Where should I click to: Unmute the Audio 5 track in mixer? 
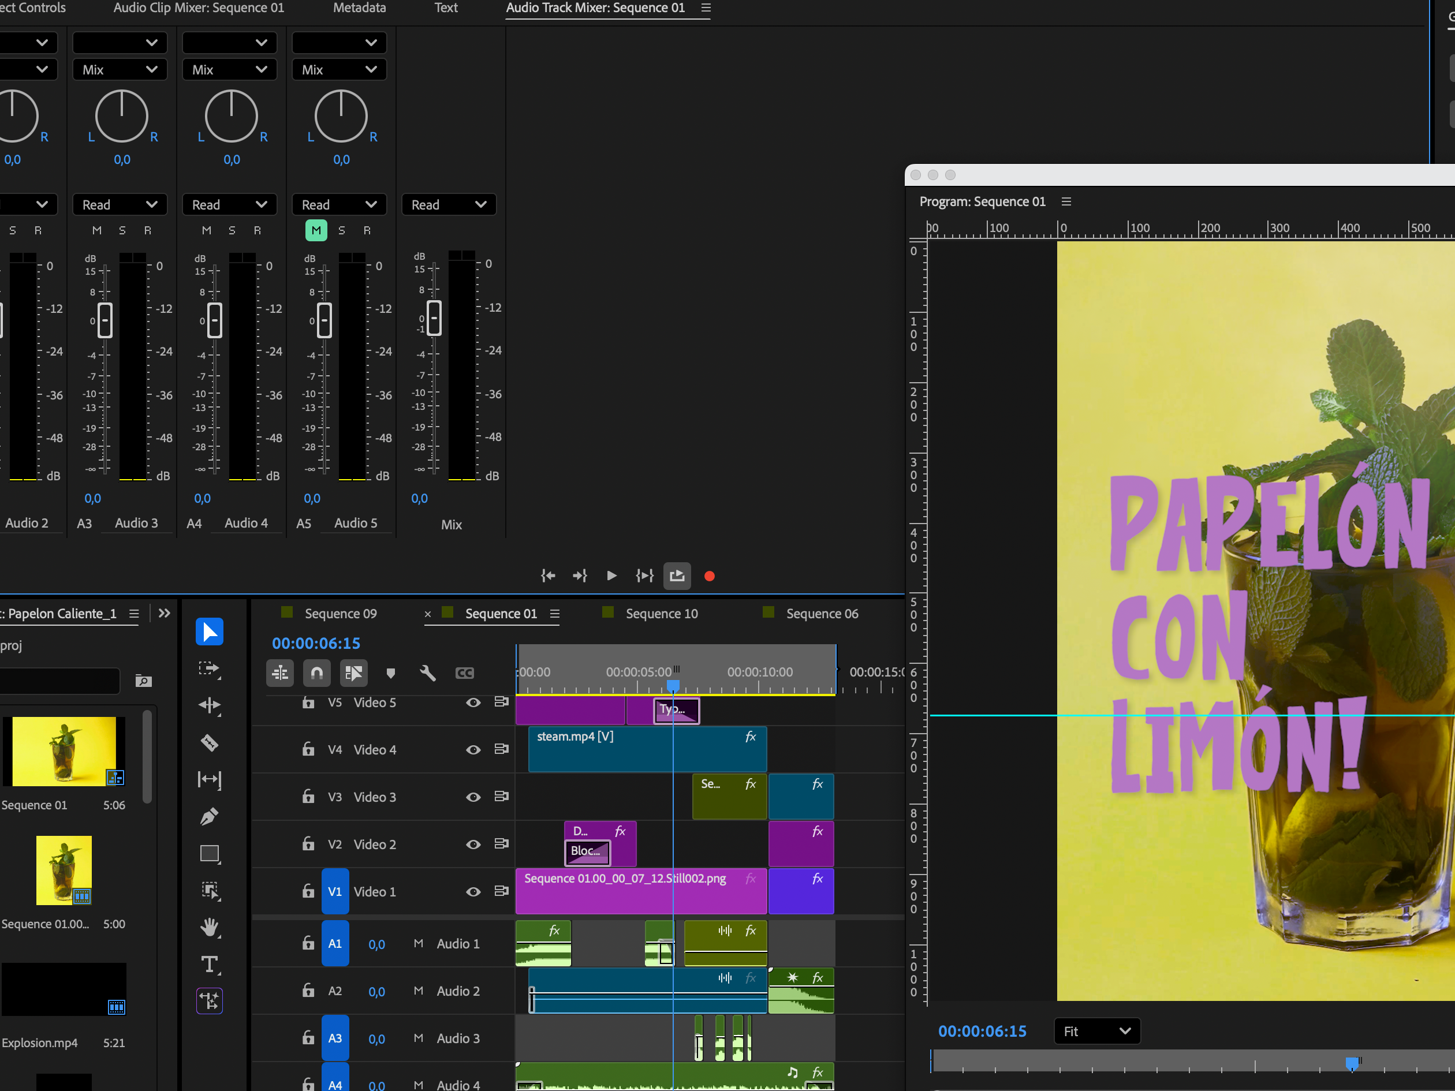point(316,230)
